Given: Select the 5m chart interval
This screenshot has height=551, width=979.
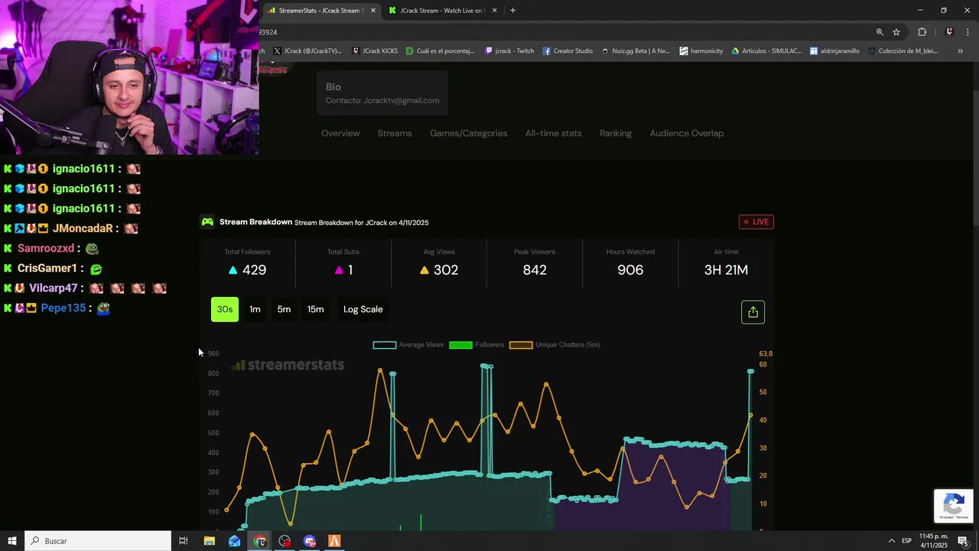Looking at the screenshot, I should click(284, 309).
